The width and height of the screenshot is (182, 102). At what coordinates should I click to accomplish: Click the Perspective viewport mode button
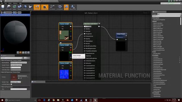[8, 12]
